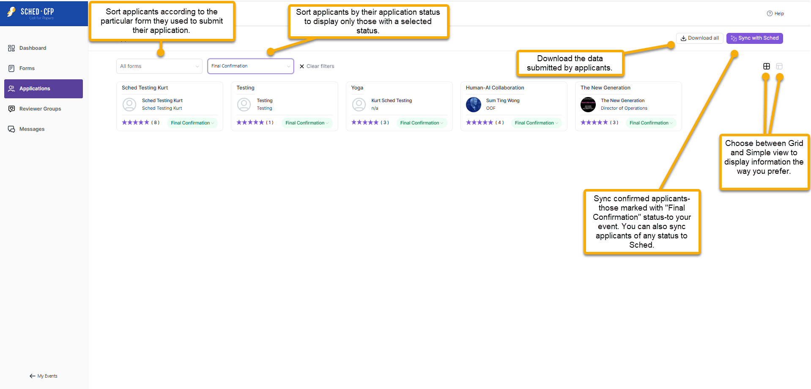The width and height of the screenshot is (811, 389).
Task: Open the Testing application title
Action: (246, 88)
